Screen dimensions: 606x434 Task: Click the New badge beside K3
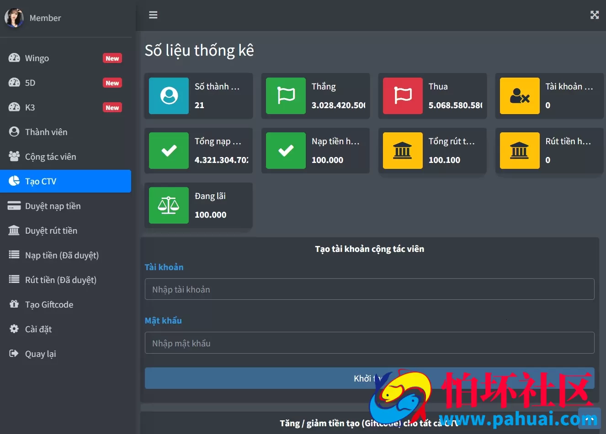coord(112,108)
